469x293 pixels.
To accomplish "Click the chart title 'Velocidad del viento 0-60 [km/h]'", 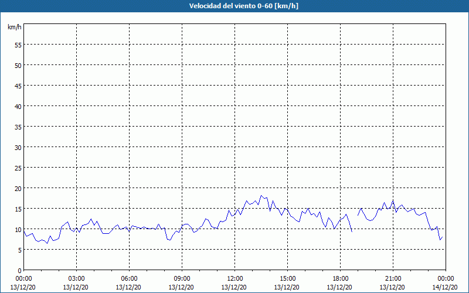I will click(x=244, y=6).
